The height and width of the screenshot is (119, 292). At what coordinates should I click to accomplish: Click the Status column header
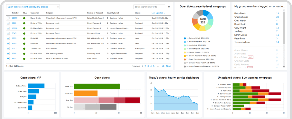pos(138,13)
